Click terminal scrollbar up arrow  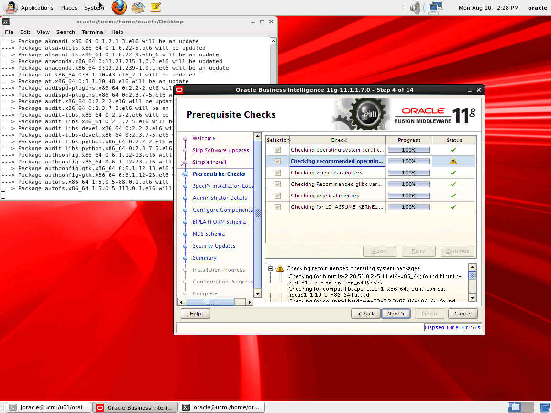274,41
